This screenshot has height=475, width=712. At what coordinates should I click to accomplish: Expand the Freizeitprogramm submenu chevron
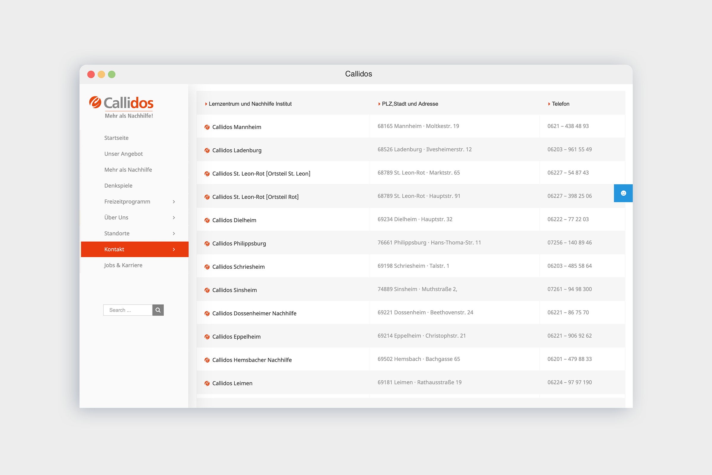click(174, 202)
